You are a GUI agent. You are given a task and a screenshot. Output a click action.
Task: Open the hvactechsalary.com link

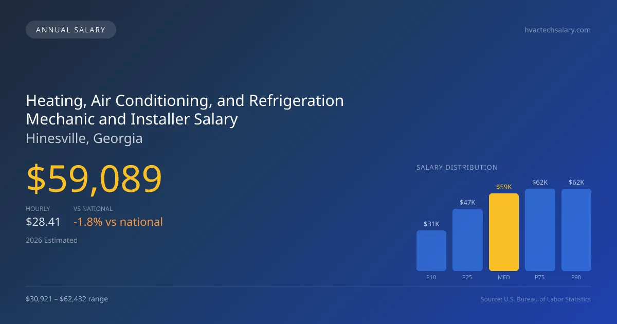tap(557, 30)
